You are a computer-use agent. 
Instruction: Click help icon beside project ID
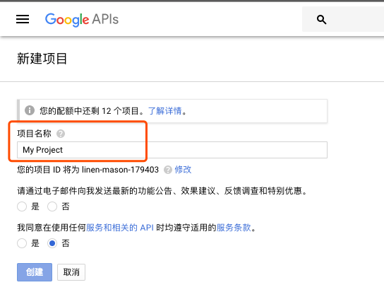[168, 170]
